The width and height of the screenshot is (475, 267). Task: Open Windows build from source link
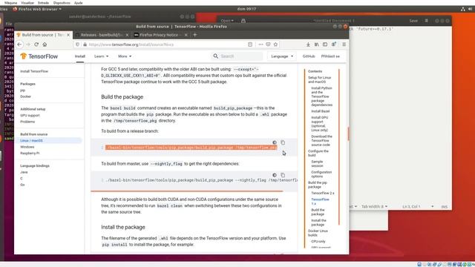tap(27, 147)
